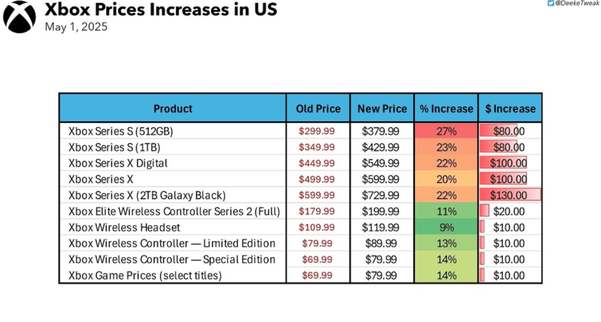This screenshot has height=322, width=601.
Task: Select the Product column header
Action: 173,109
